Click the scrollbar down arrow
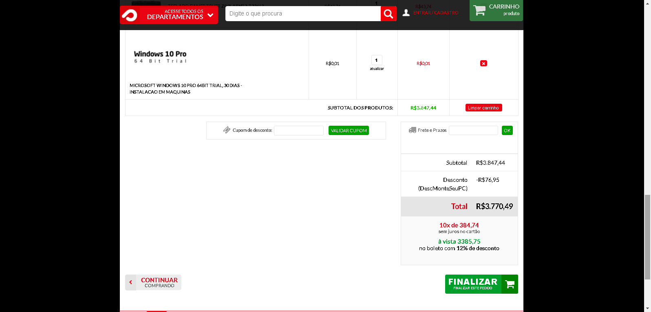Screen dimensions: 651x312 tap(647, 309)
